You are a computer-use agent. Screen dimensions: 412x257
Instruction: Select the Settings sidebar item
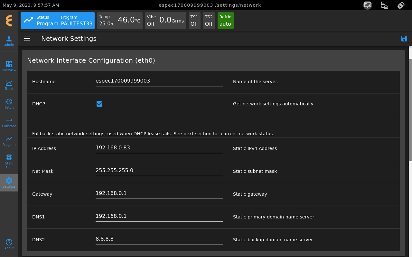pos(9,182)
